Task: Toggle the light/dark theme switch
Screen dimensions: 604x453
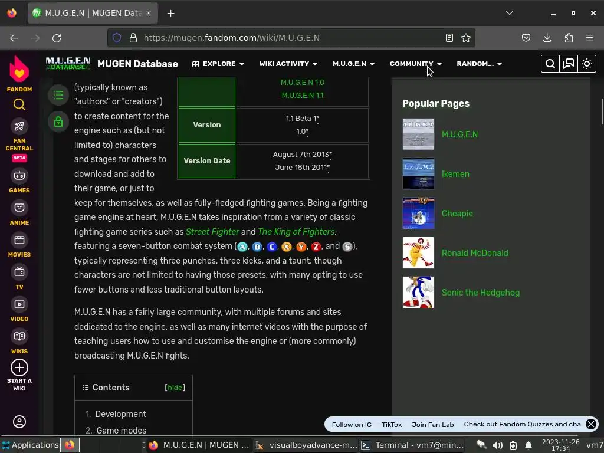Action: coord(587,64)
